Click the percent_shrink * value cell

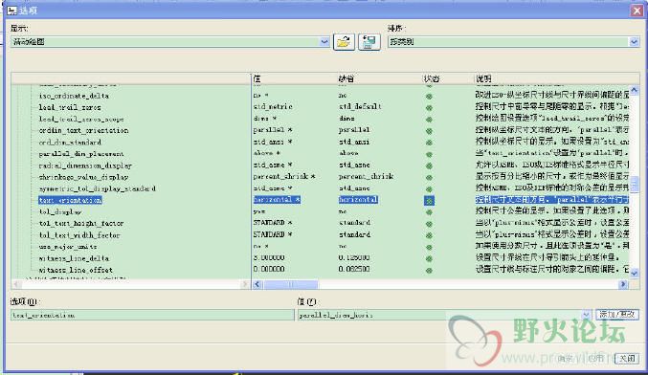[284, 176]
